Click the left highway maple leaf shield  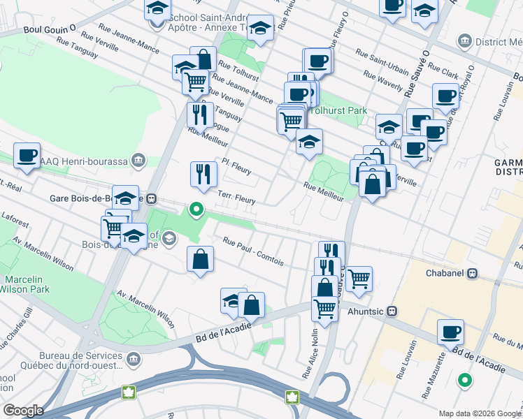(129, 392)
